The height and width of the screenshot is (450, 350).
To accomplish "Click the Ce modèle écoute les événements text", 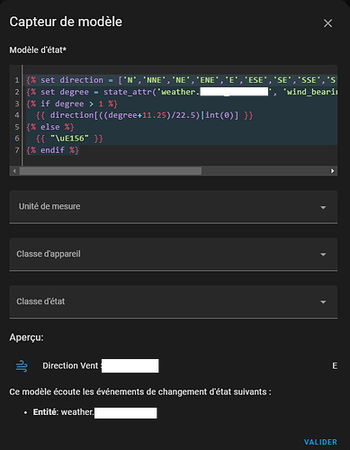I will (x=140, y=391).
